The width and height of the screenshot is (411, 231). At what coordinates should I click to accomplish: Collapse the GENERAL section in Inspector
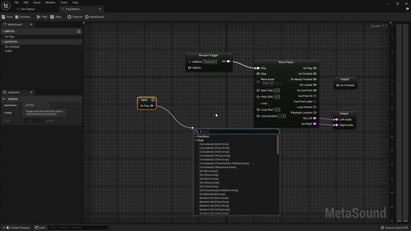tap(4, 99)
